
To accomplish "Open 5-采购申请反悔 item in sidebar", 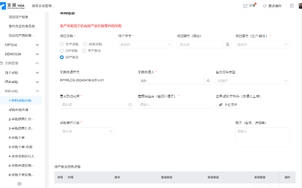I will tap(21, 165).
